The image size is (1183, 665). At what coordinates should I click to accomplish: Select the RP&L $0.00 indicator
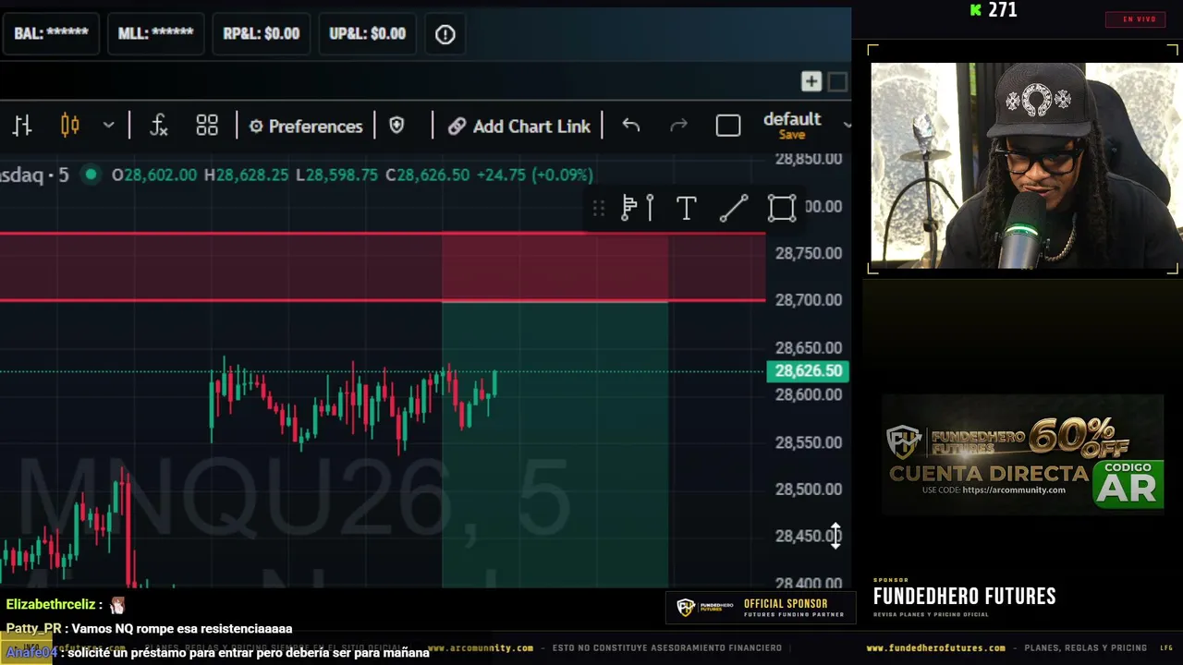tap(262, 33)
